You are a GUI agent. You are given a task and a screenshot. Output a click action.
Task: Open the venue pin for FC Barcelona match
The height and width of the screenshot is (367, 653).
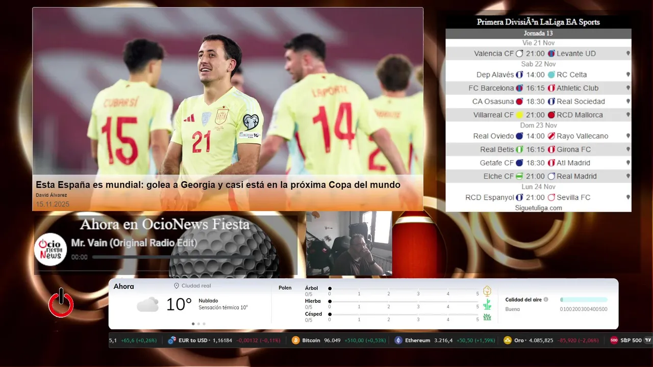pos(628,88)
